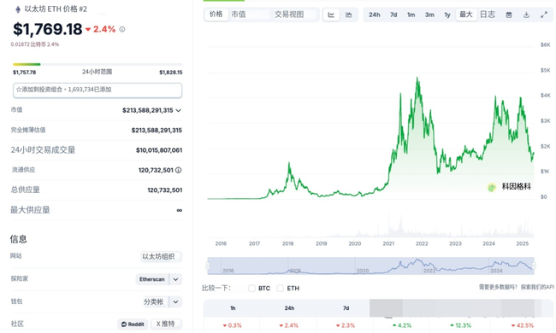The width and height of the screenshot is (556, 333).
Task: Click info icon next to circulating supply
Action: [179, 170]
